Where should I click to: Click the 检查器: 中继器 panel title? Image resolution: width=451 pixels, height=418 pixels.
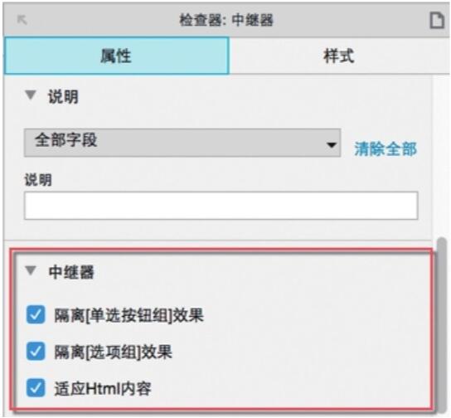click(226, 20)
